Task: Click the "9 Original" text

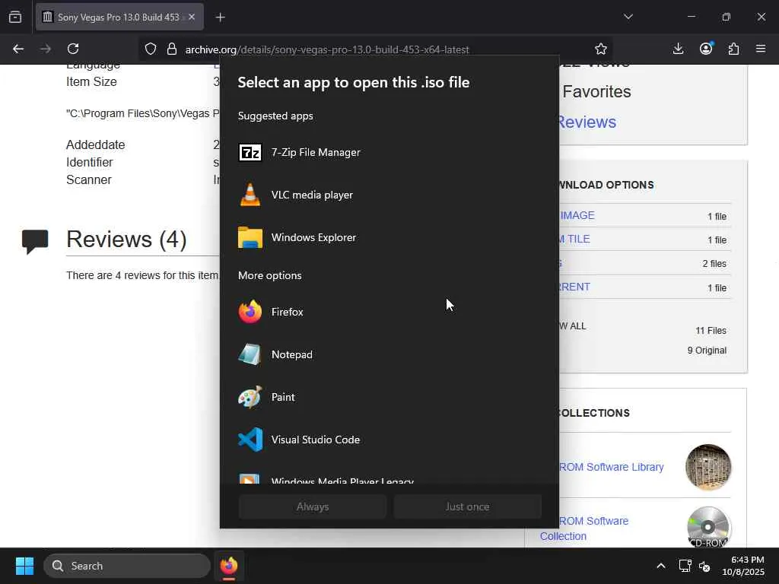Action: [x=707, y=350]
